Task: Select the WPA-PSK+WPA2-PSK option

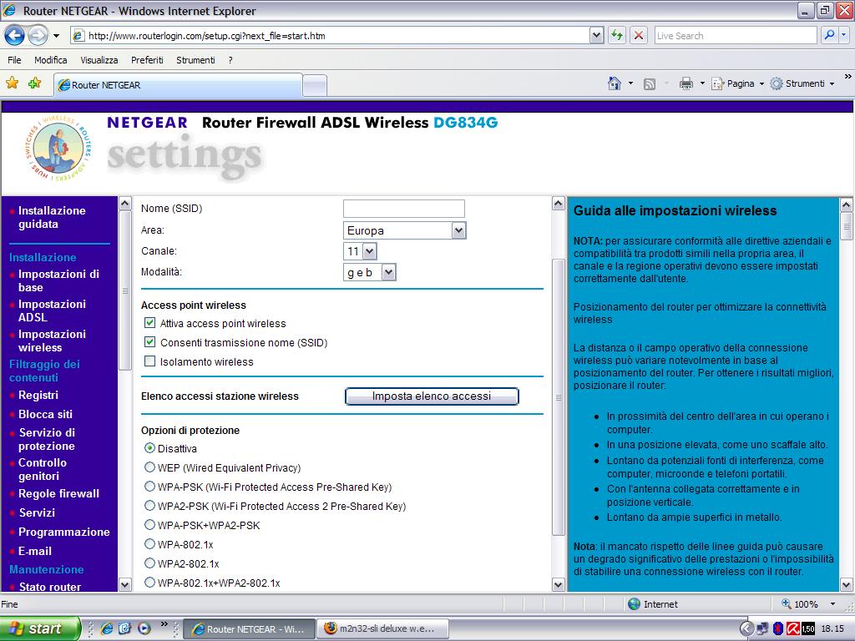Action: coord(149,525)
